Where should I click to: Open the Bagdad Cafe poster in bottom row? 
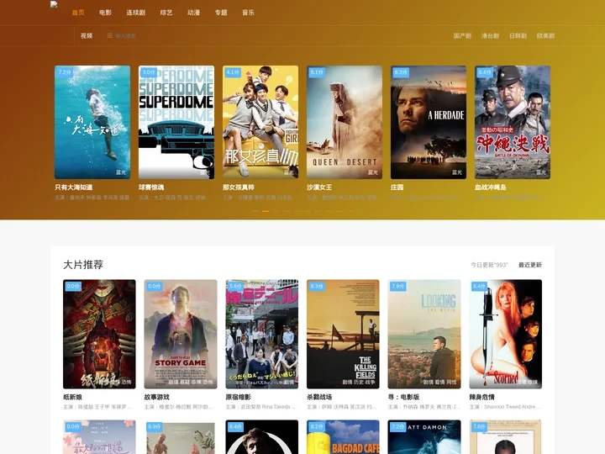343,437
